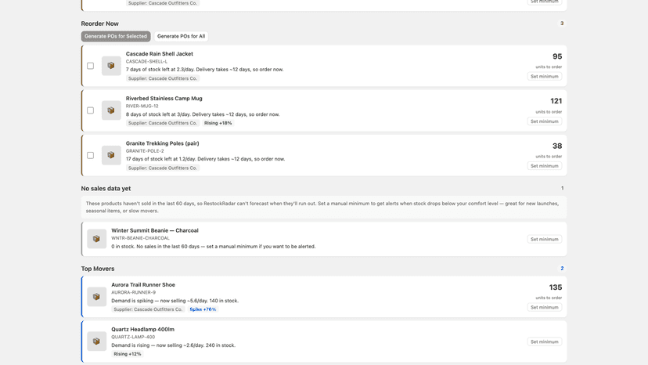Click SKU AURORA-RUNNER-9
648x365 pixels.
pos(133,293)
